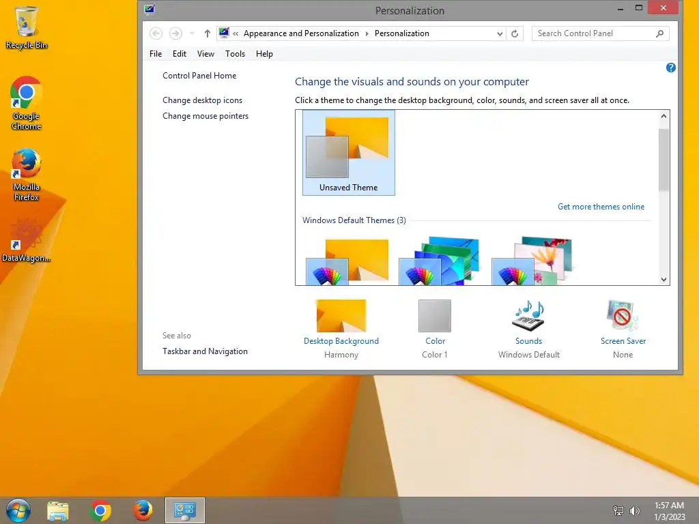Click the network tray icon
This screenshot has width=699, height=524.
(618, 510)
